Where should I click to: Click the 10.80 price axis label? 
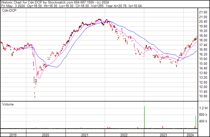[204, 96]
